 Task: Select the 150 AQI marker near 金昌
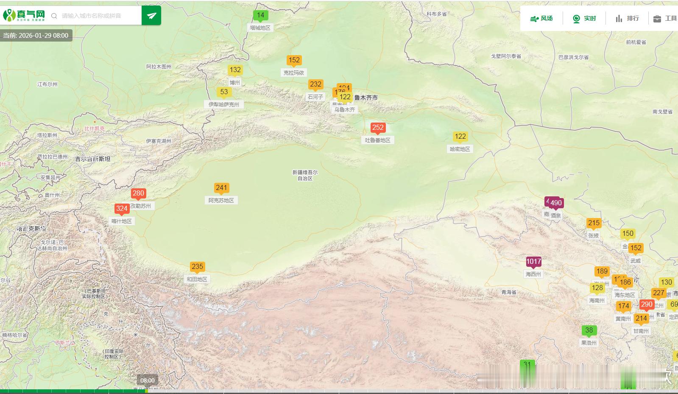point(628,234)
